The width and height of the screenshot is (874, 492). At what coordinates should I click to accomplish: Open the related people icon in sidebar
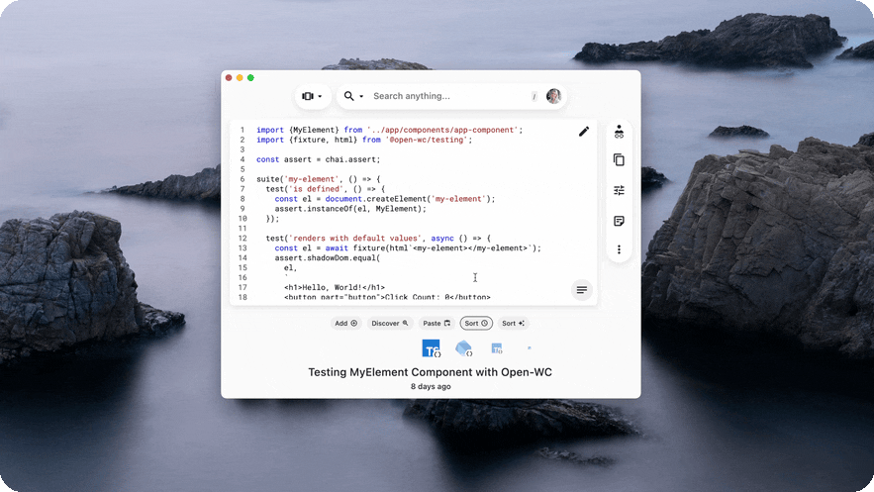(x=619, y=132)
